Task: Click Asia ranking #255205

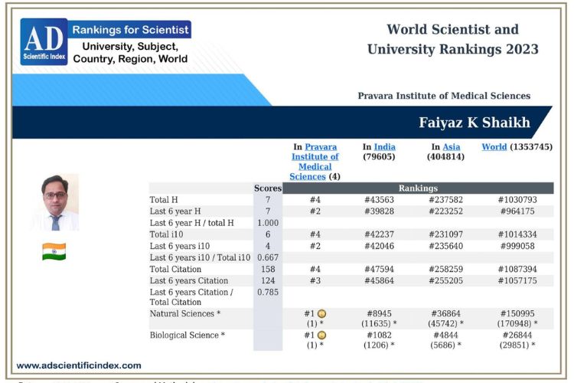Action: 446,280
